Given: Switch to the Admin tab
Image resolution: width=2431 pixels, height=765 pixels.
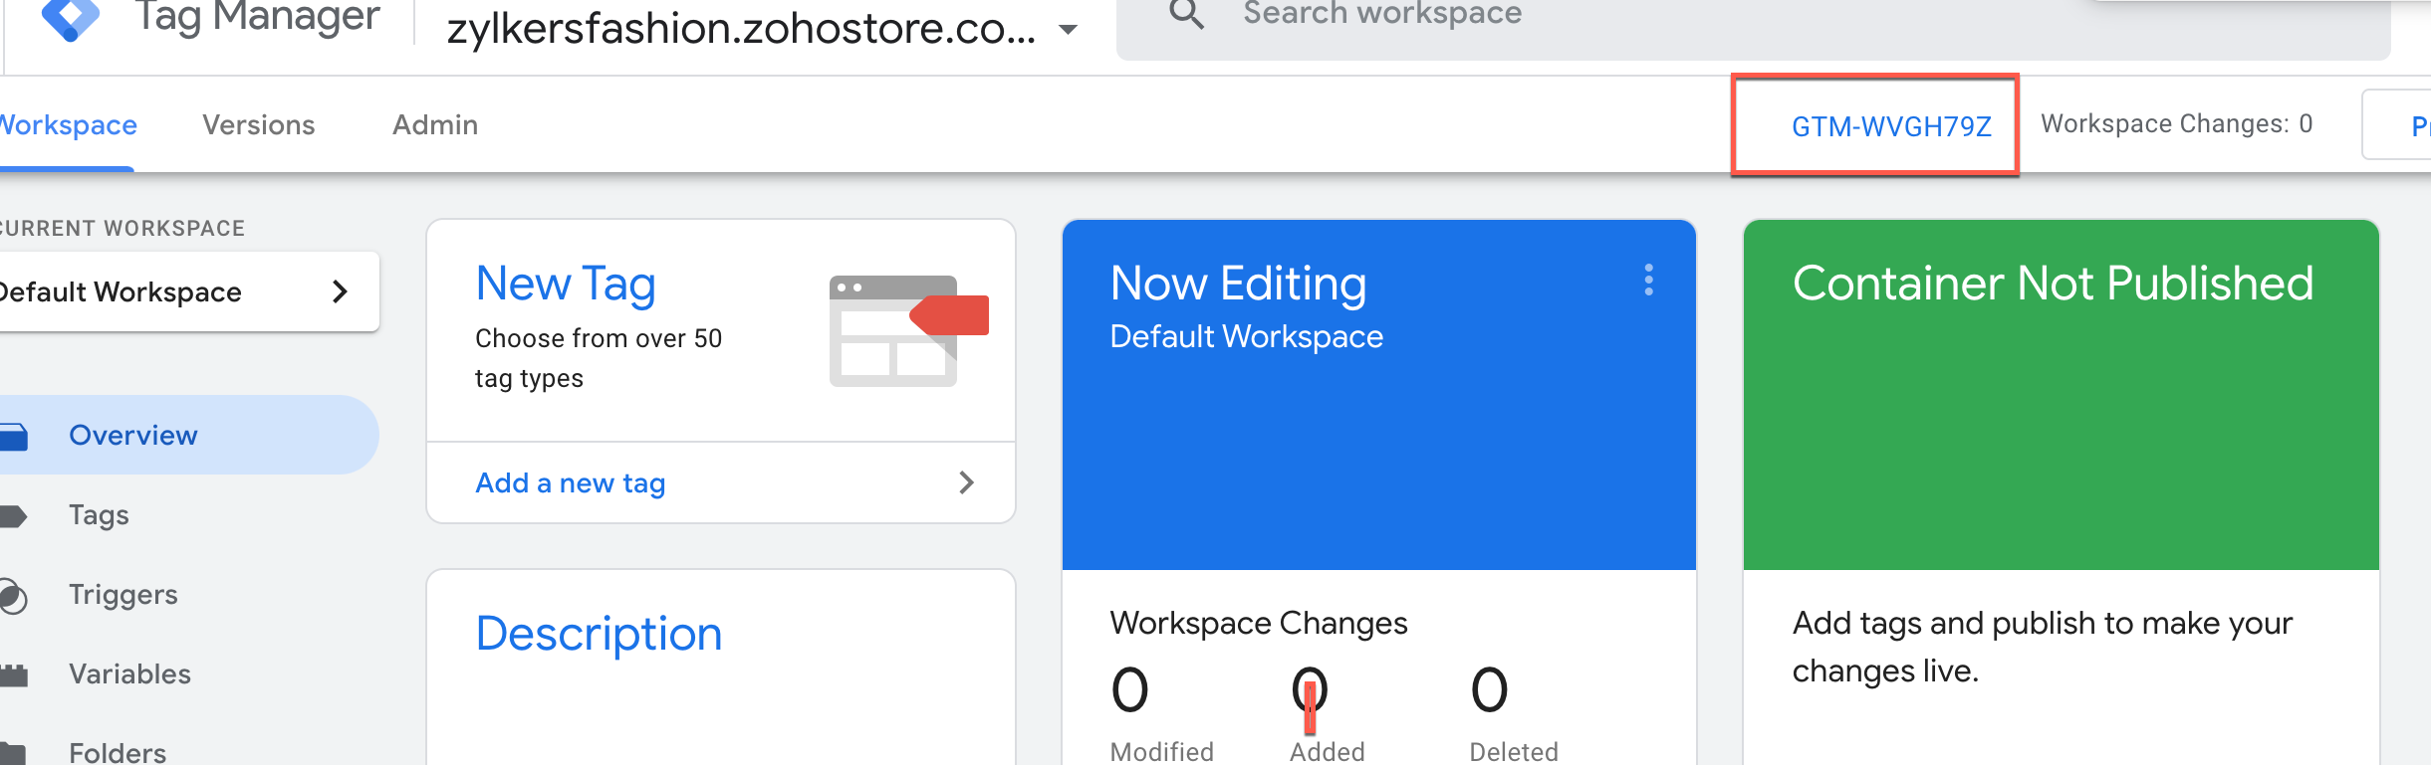Looking at the screenshot, I should (435, 125).
